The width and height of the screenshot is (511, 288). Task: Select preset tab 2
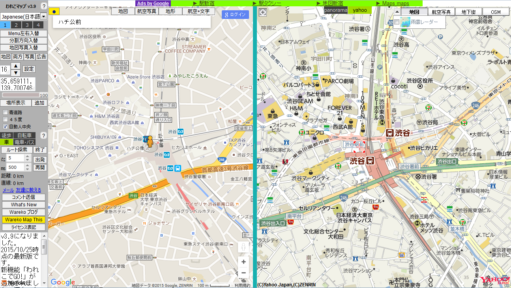pyautogui.click(x=17, y=25)
